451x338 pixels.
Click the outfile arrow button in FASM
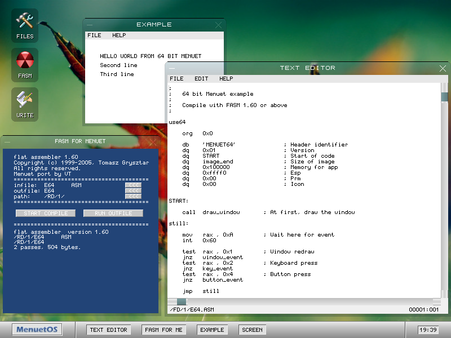[x=133, y=191]
